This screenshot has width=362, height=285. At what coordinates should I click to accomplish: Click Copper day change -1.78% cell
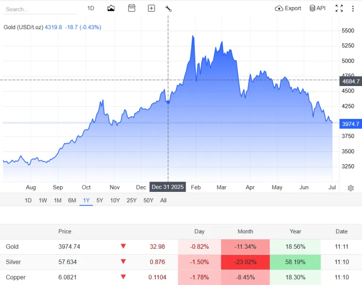click(x=199, y=277)
